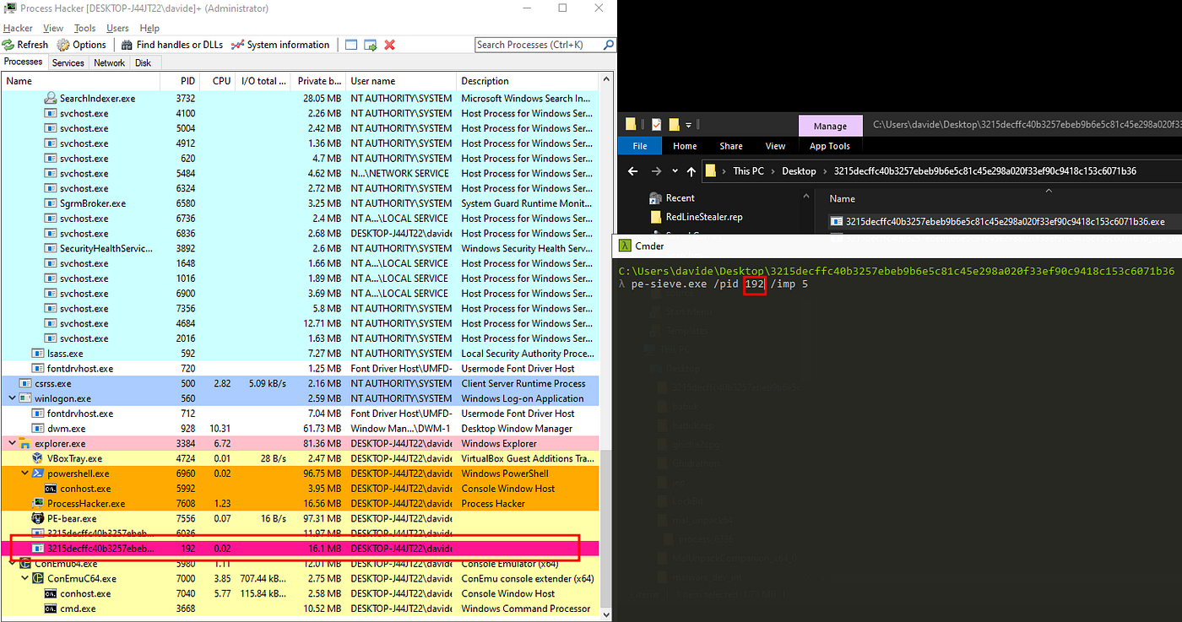
Task: Click the properties checkmark icon in Explorer
Action: 656,125
